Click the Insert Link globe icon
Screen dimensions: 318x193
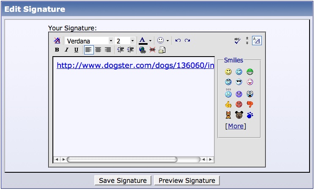[x=143, y=50]
